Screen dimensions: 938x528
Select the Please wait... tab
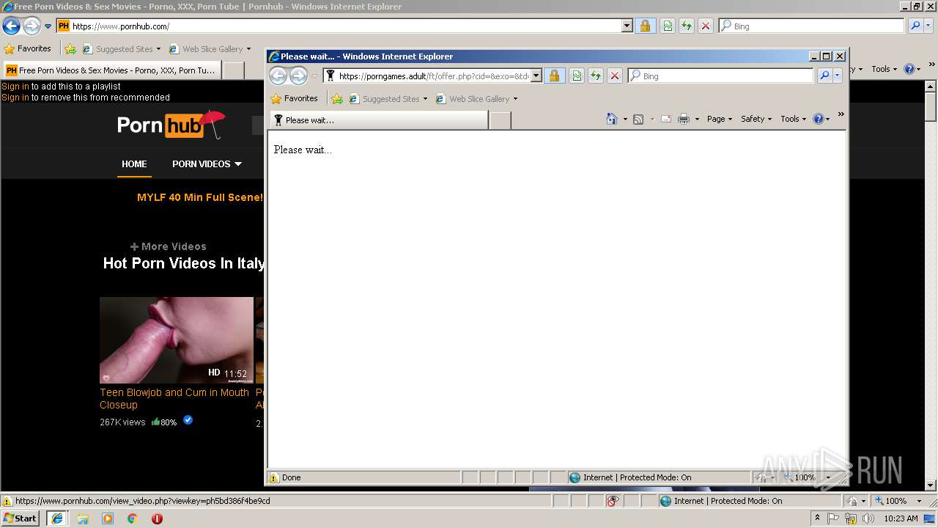[379, 120]
